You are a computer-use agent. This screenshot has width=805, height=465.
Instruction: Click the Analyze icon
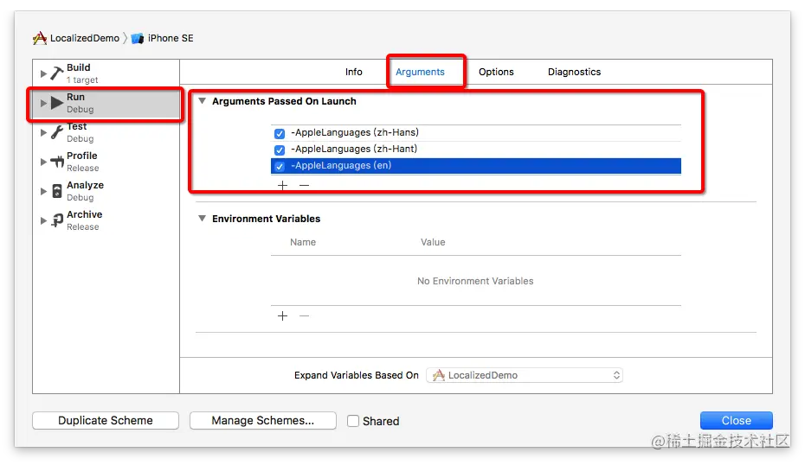[x=57, y=191]
